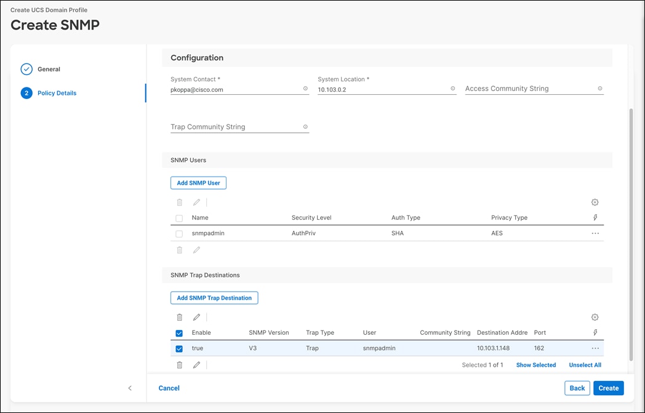Click the delete icon above SNMP Trap Destinations
The width and height of the screenshot is (645, 413).
(179, 317)
